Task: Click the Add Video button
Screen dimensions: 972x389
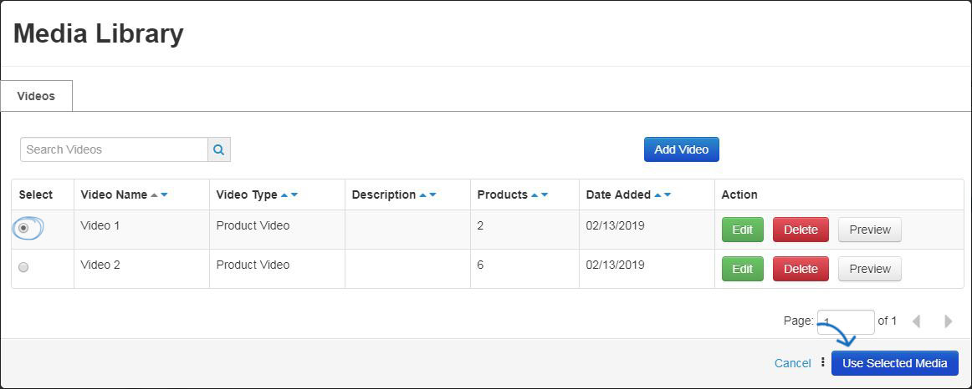Action: tap(681, 149)
